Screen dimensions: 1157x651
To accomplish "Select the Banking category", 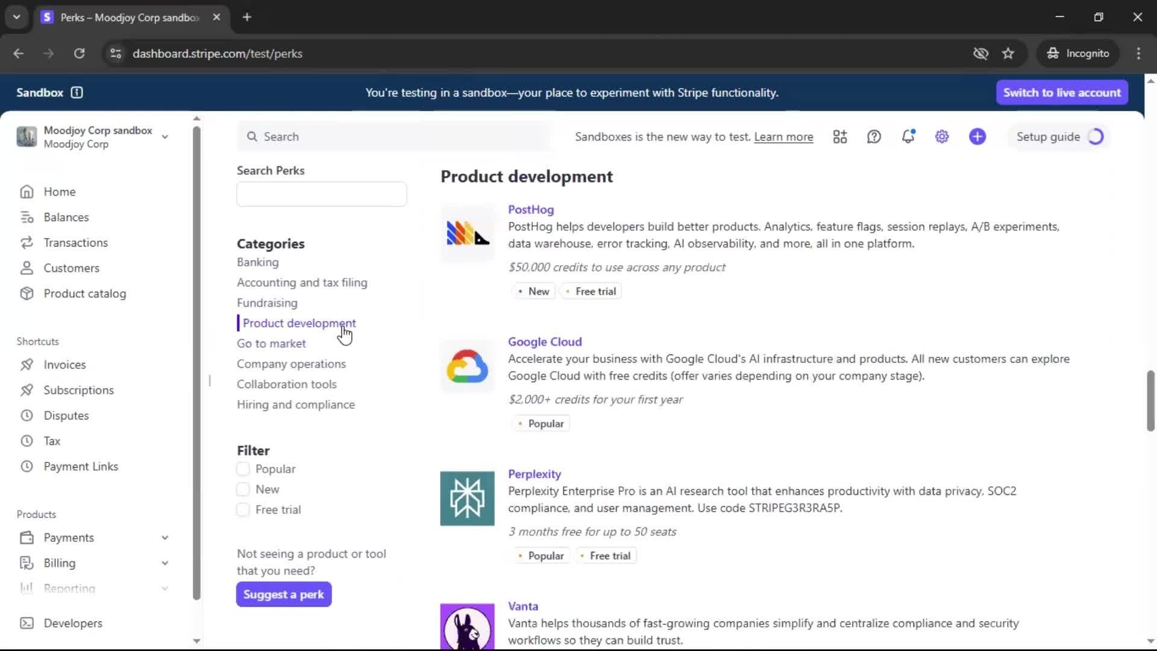I will click(x=257, y=262).
